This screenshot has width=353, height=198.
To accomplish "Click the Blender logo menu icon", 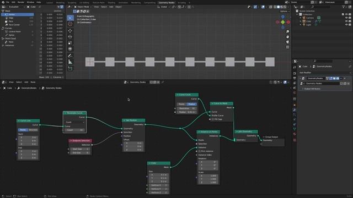I will 3,2.
